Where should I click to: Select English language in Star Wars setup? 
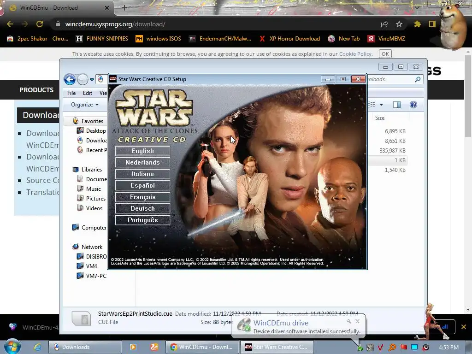pyautogui.click(x=143, y=151)
